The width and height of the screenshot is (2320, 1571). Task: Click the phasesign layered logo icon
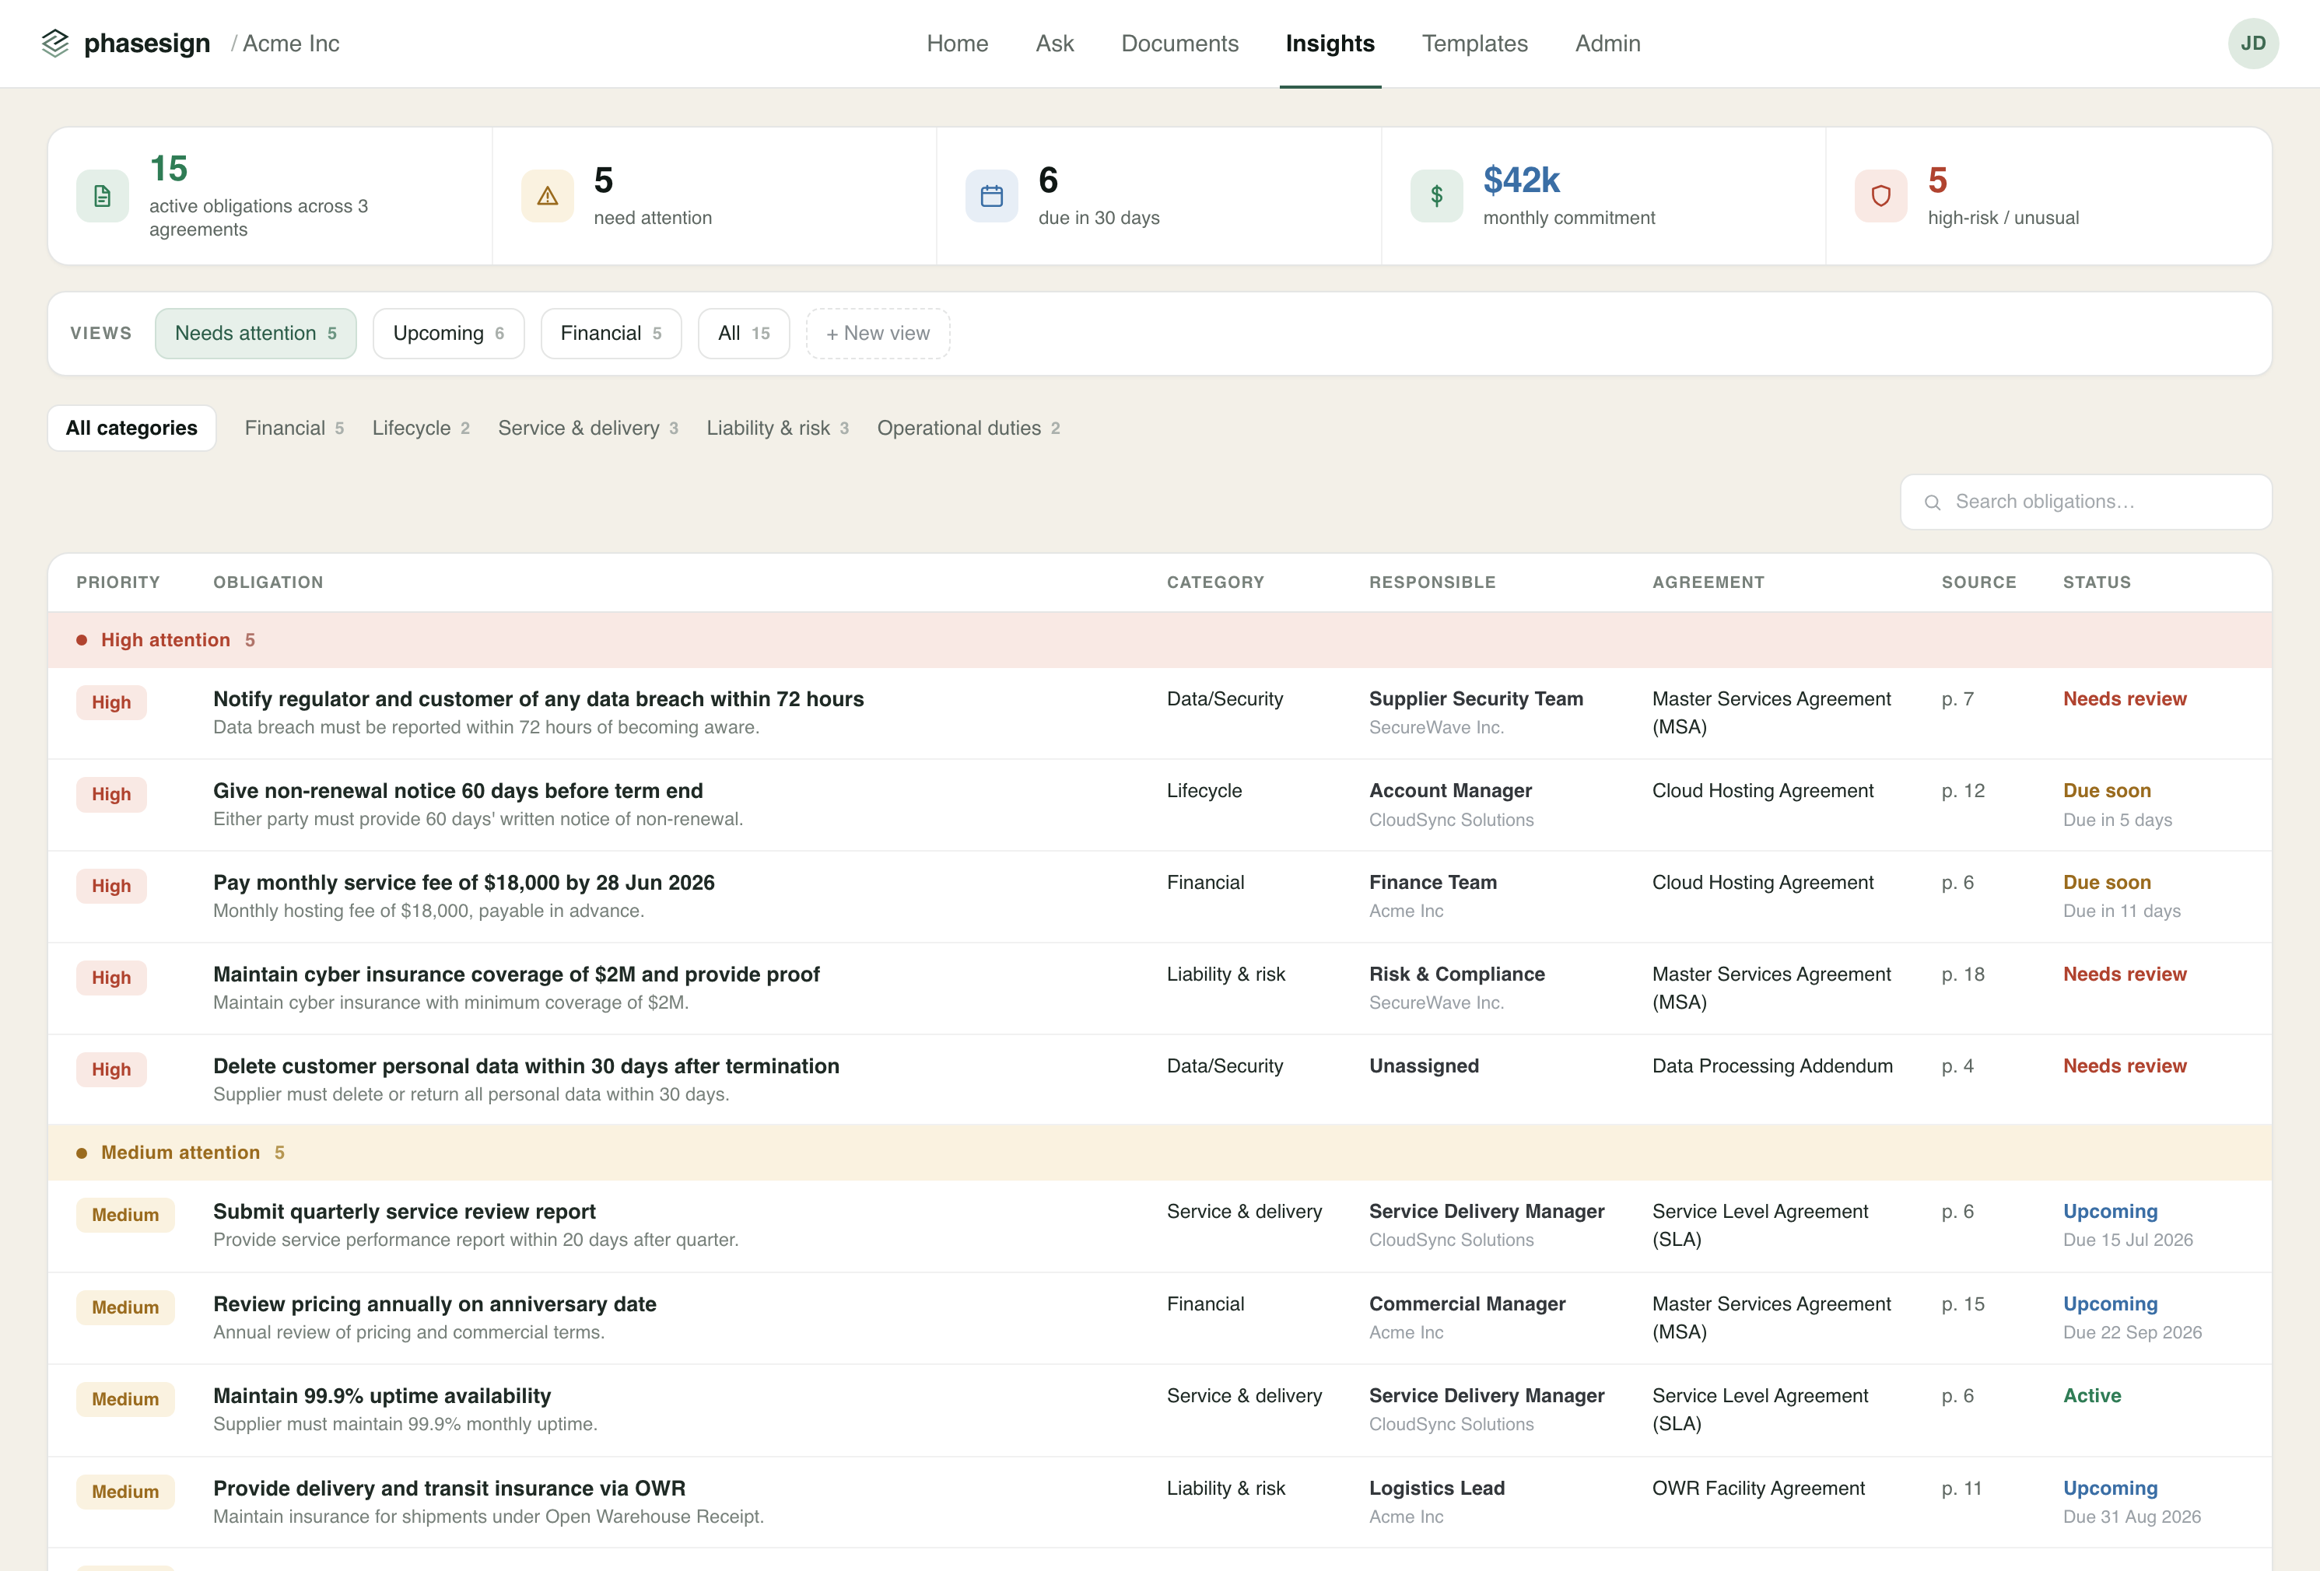pos(55,43)
